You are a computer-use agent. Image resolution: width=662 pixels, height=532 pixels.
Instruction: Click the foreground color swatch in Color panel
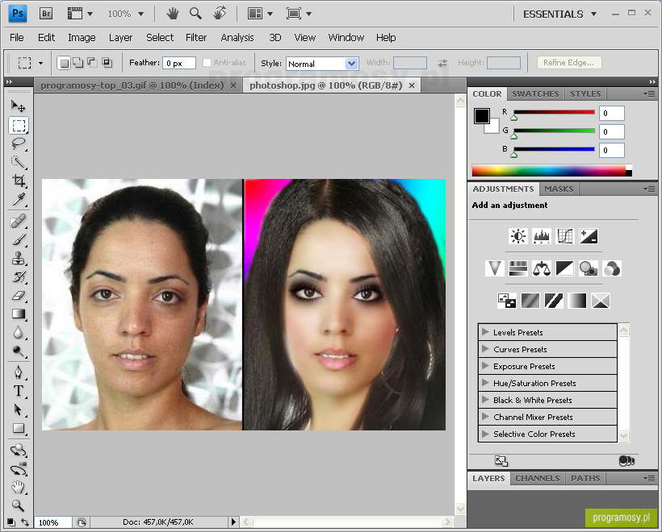481,116
